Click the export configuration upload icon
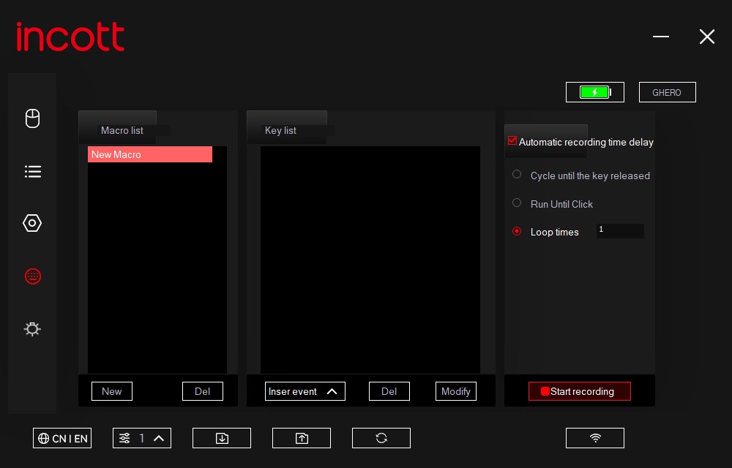This screenshot has height=468, width=732. 302,438
